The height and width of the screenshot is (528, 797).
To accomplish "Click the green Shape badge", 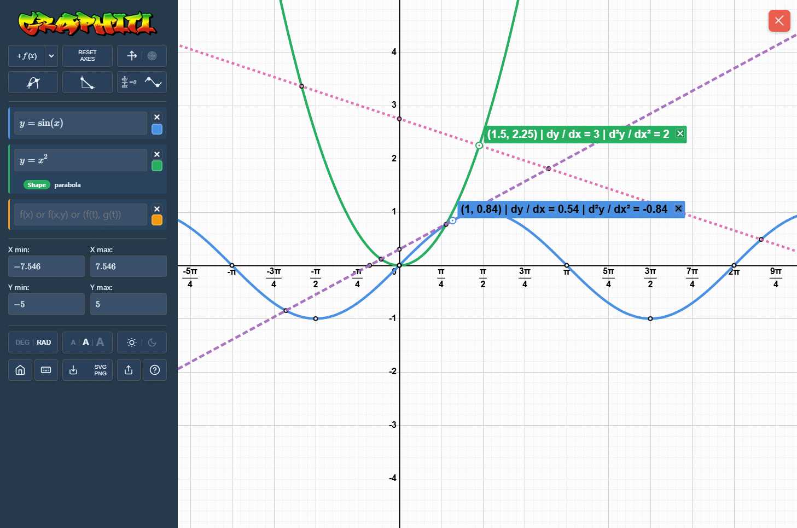I will point(37,185).
